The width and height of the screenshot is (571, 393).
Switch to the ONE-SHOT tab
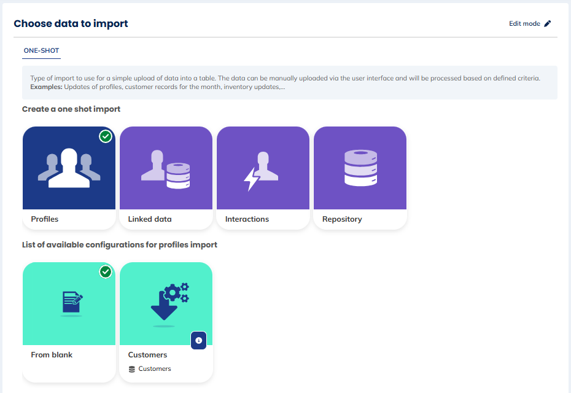[x=41, y=51]
